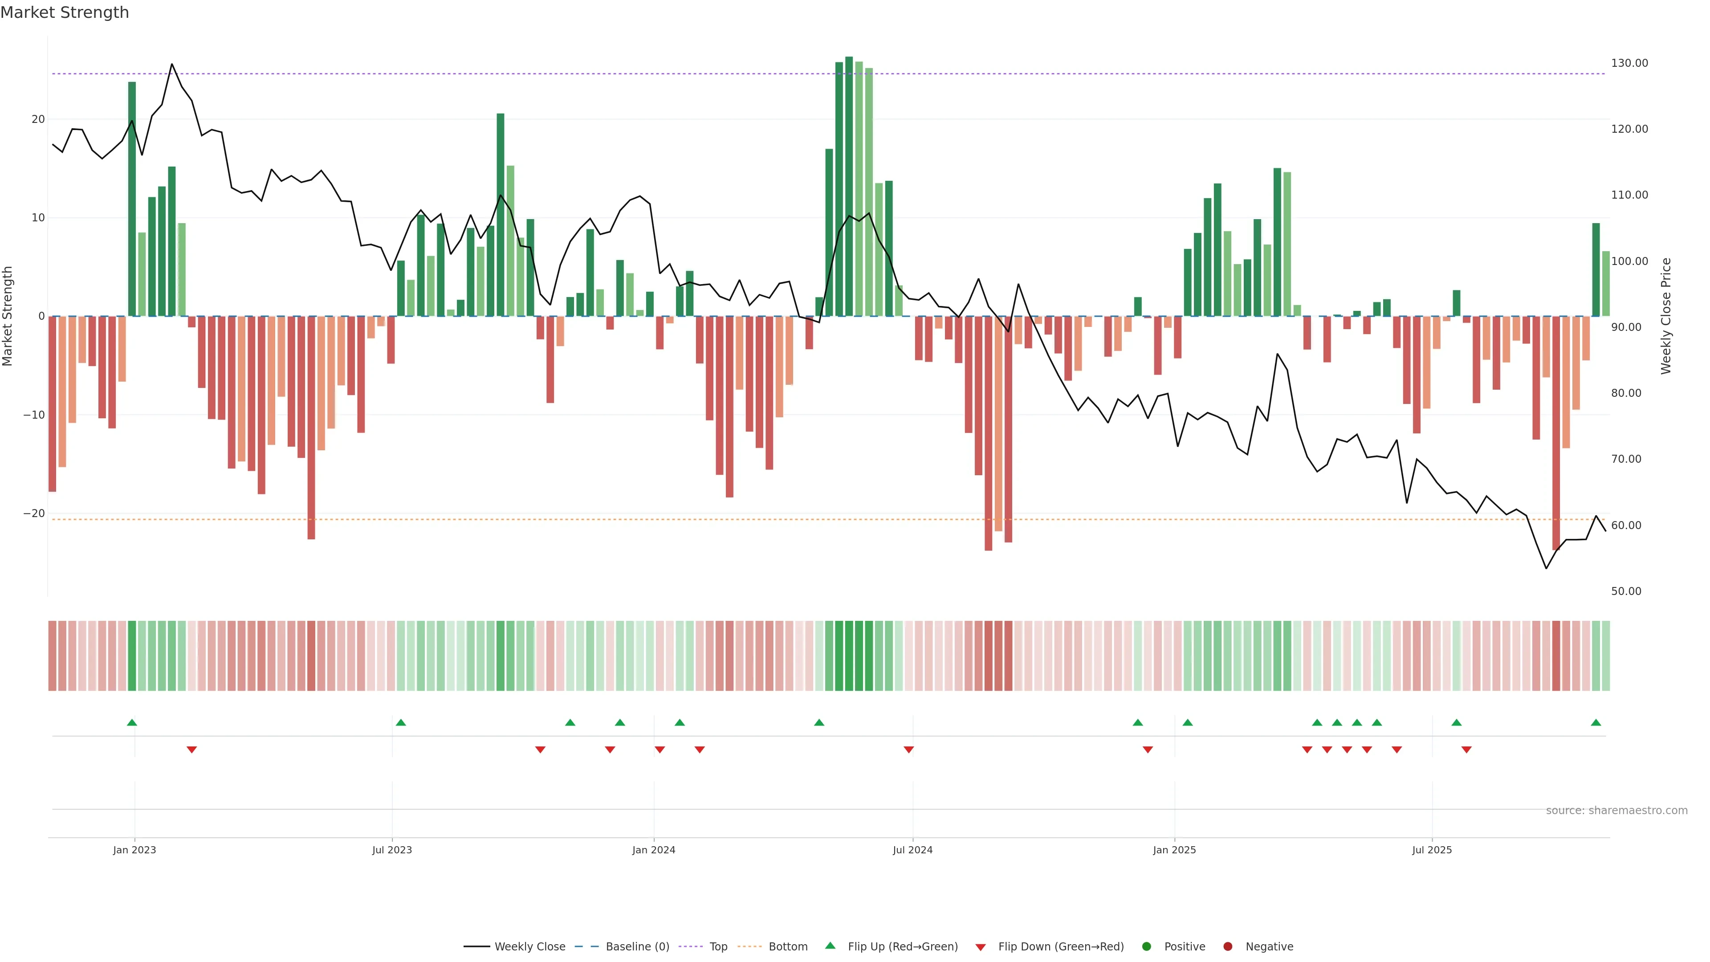Click the 130.00 Weekly Close Price axis tick

1629,63
